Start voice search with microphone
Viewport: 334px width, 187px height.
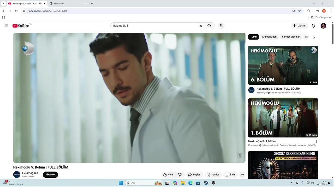[x=221, y=26]
